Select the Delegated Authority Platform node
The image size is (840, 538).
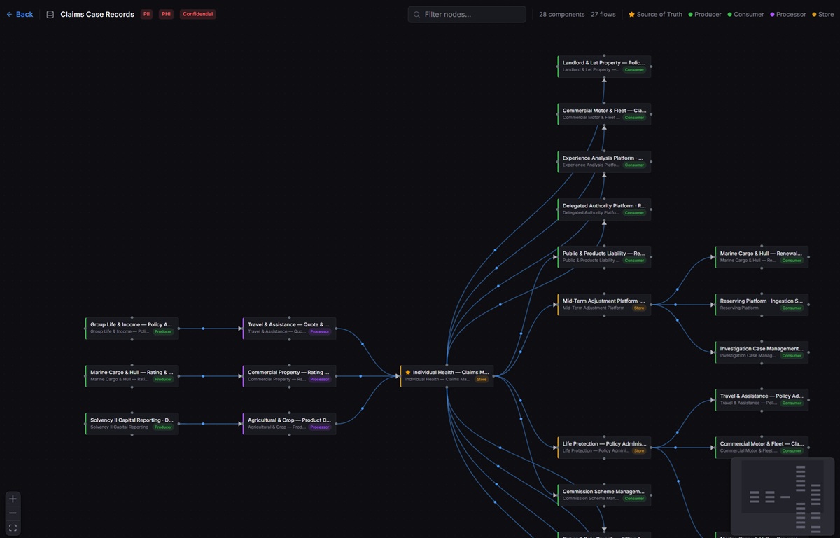click(x=604, y=209)
